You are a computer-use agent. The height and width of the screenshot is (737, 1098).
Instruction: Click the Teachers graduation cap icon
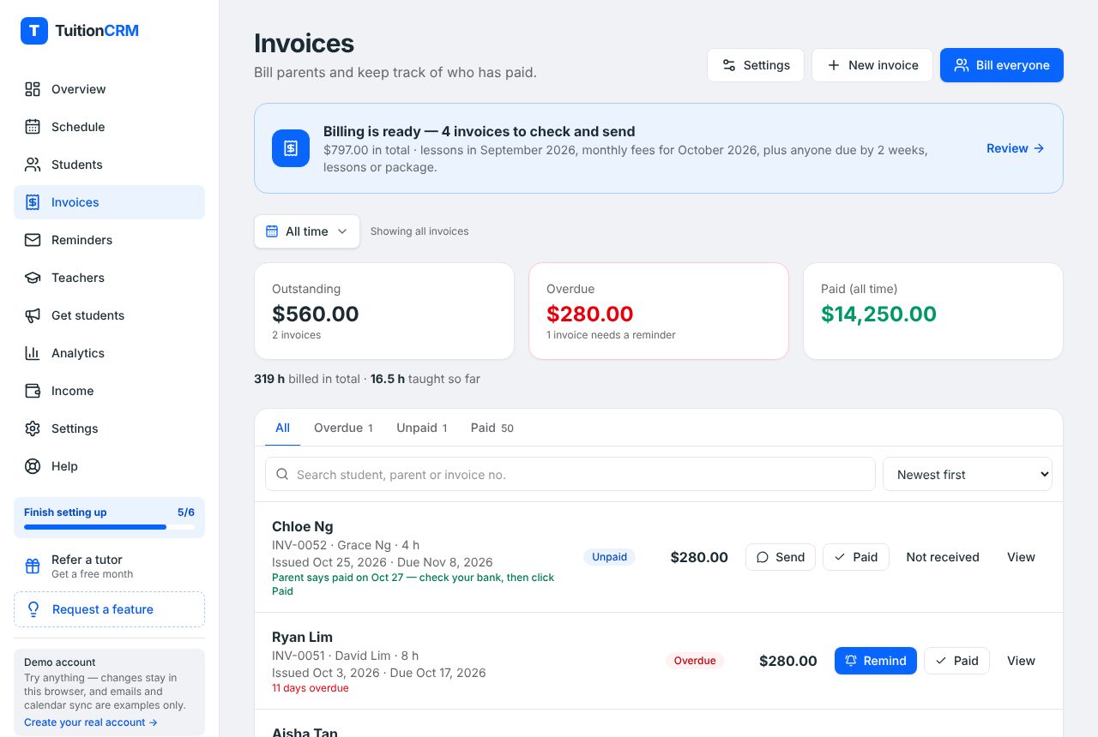(x=33, y=278)
